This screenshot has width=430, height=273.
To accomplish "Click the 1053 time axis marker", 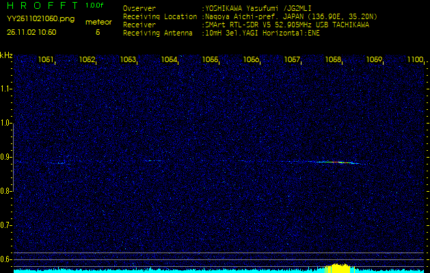I will point(128,59).
